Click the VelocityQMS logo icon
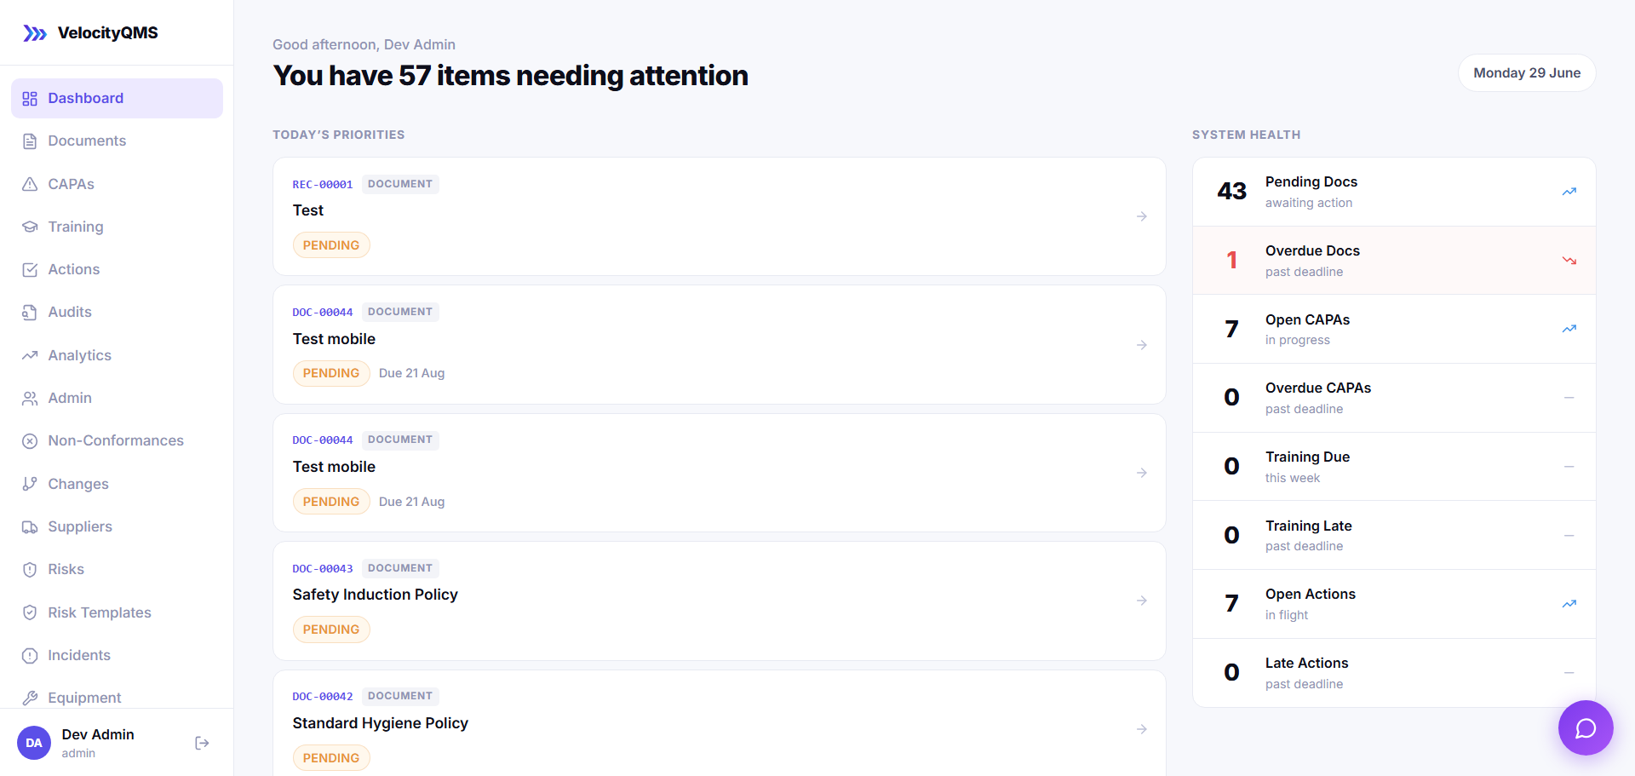1635x776 pixels. click(x=35, y=33)
